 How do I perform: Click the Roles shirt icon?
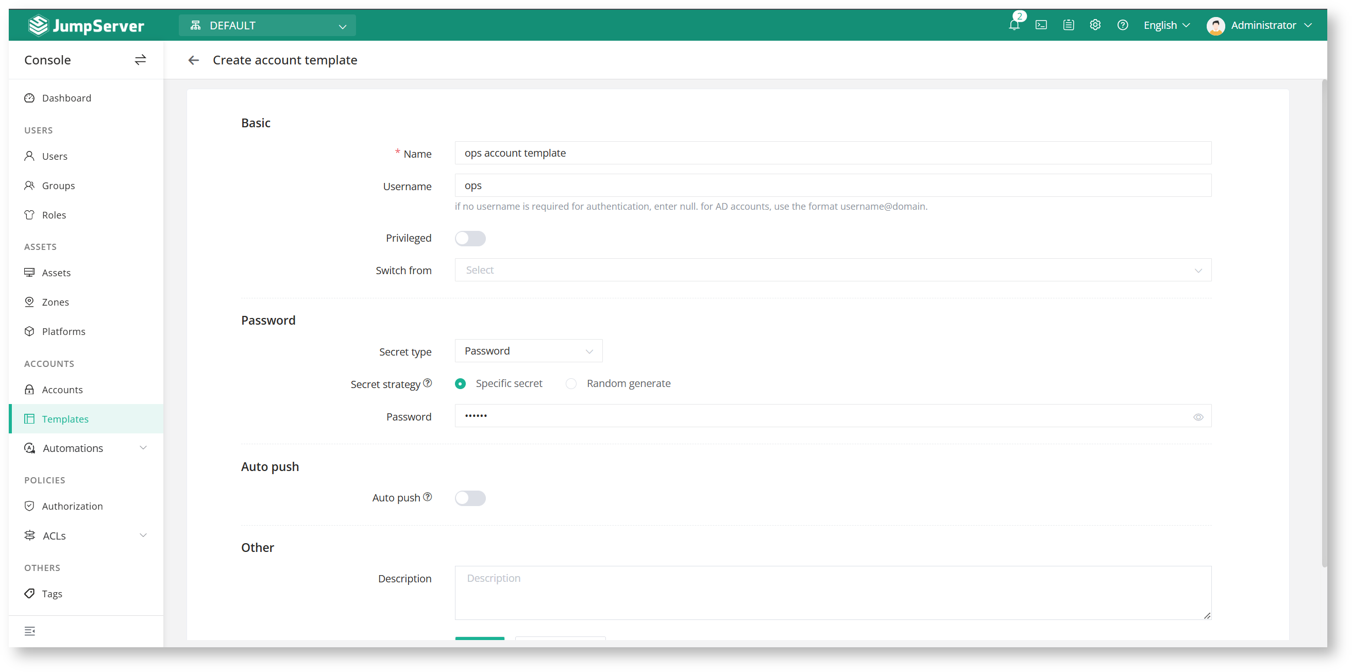(29, 215)
